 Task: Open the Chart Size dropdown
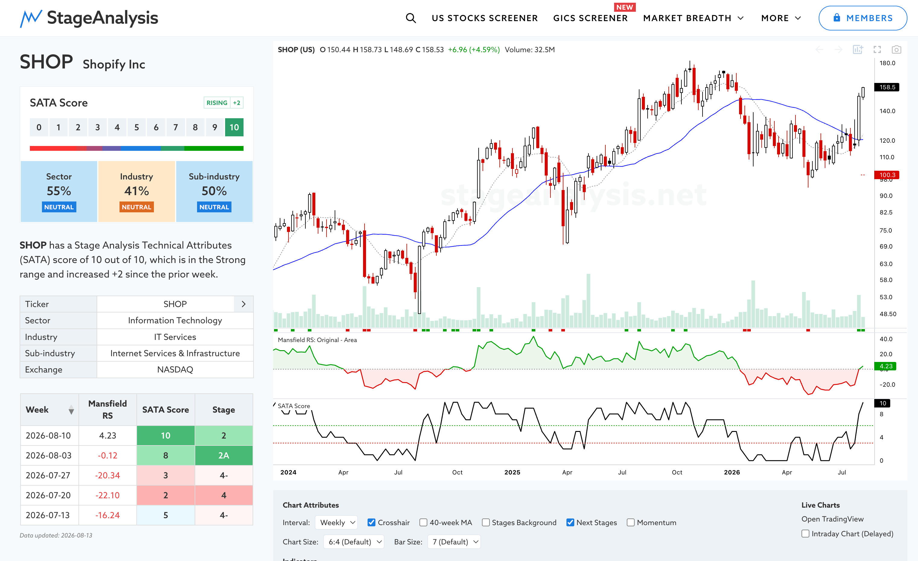click(x=354, y=542)
